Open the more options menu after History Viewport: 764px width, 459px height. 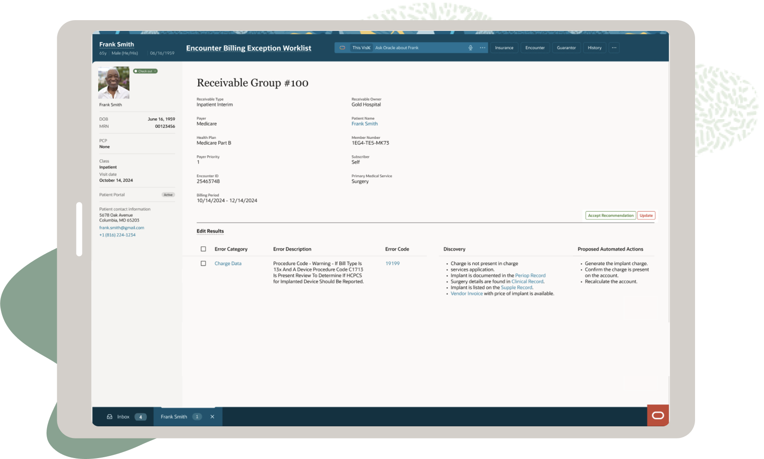[x=614, y=48]
